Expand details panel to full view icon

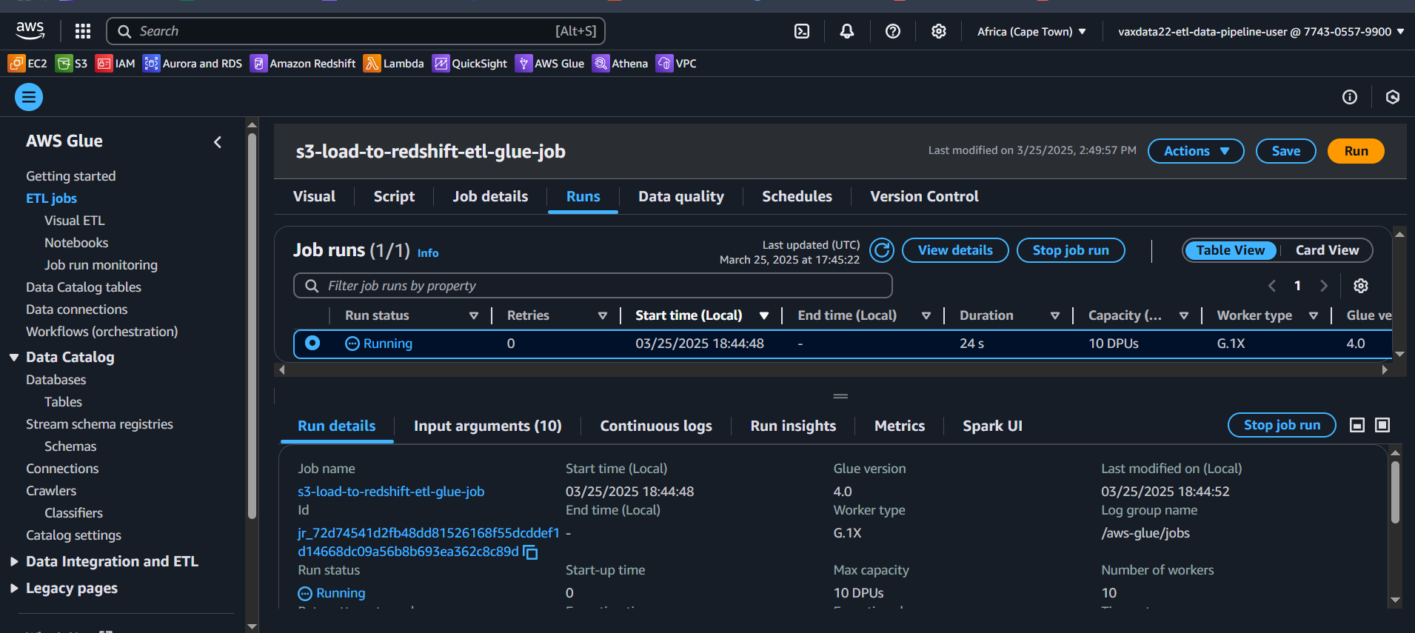pyautogui.click(x=1382, y=425)
